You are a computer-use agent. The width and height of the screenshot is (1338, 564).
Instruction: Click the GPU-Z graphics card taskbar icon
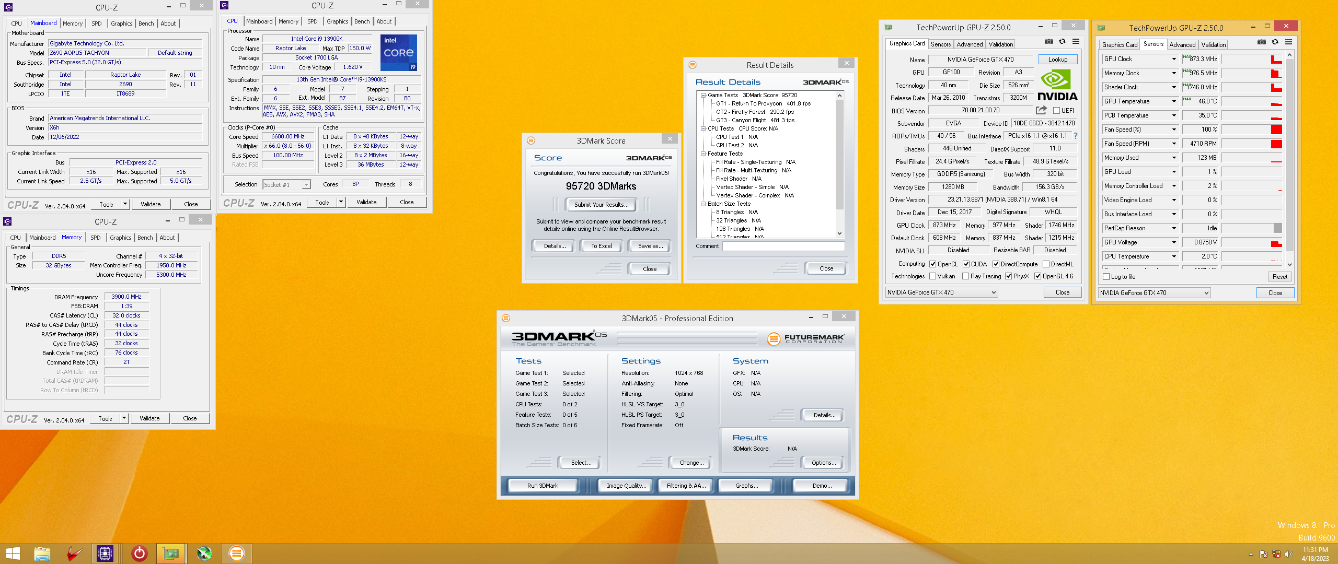point(171,554)
